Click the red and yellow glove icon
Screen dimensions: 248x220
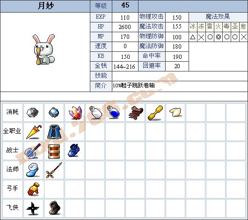tap(33, 189)
